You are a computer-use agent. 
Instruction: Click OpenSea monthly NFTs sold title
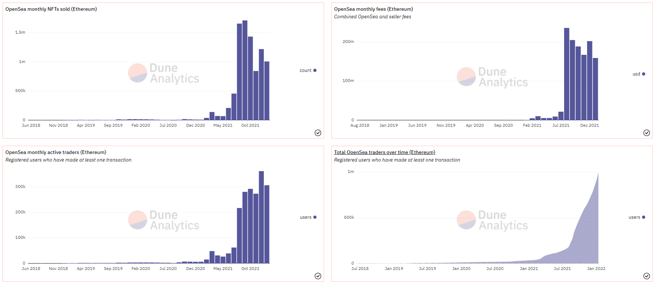pyautogui.click(x=51, y=9)
